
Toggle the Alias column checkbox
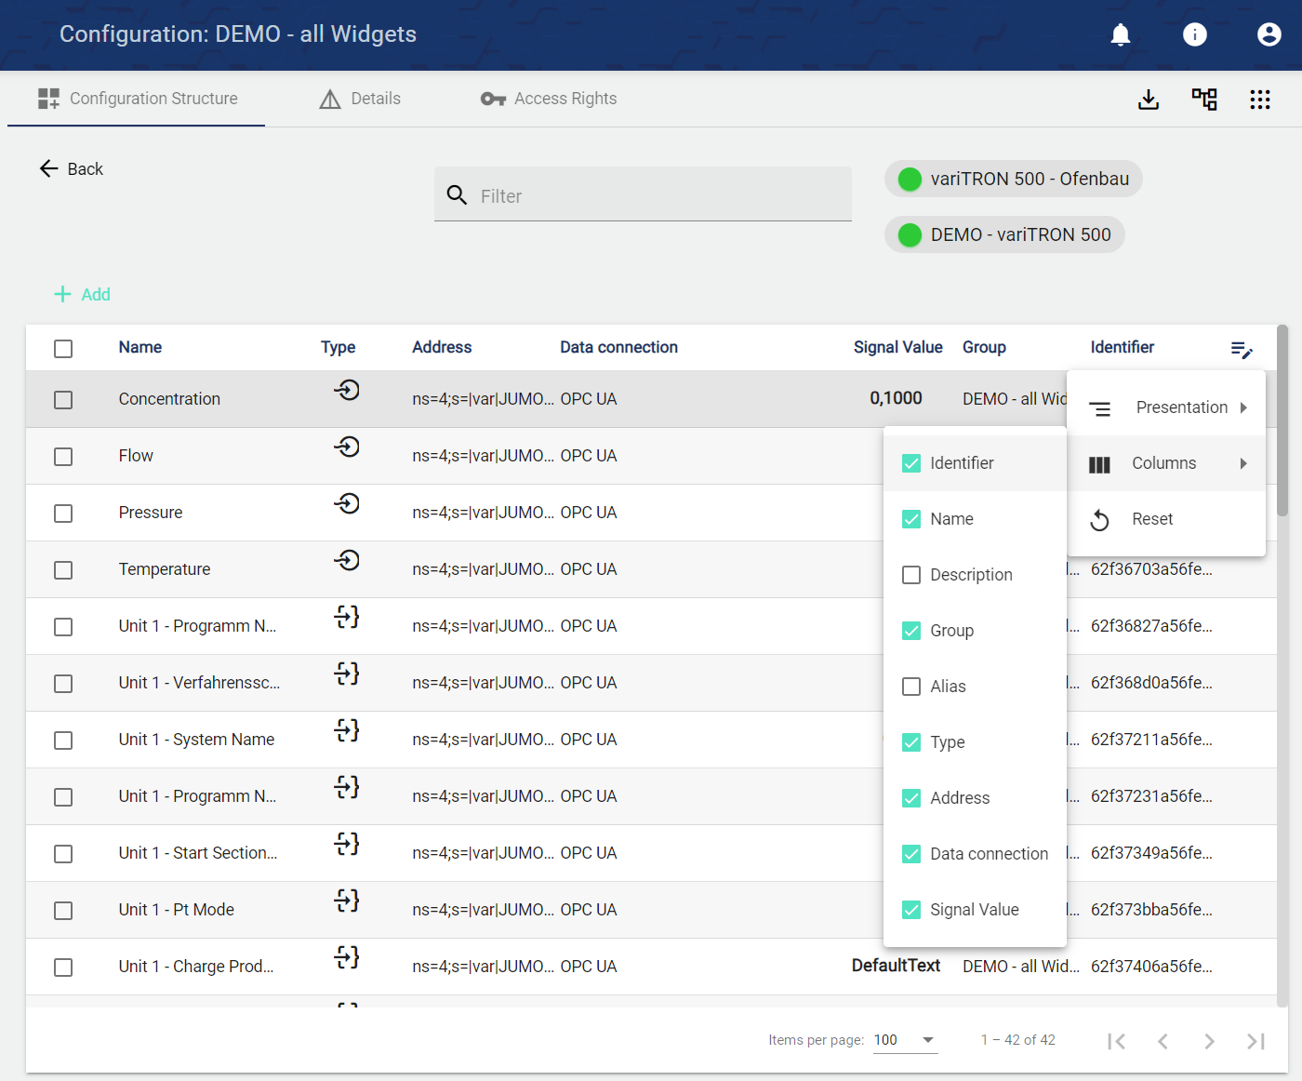[x=911, y=687]
